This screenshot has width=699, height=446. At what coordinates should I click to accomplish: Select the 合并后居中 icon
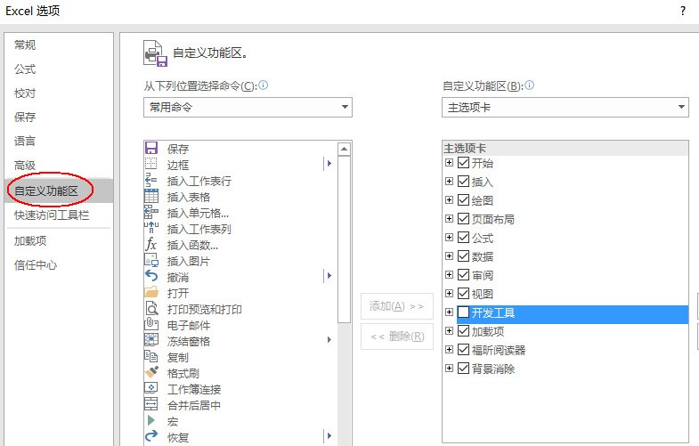pos(151,404)
